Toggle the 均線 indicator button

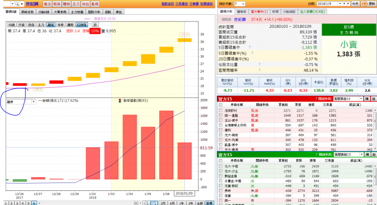[x=12, y=25]
